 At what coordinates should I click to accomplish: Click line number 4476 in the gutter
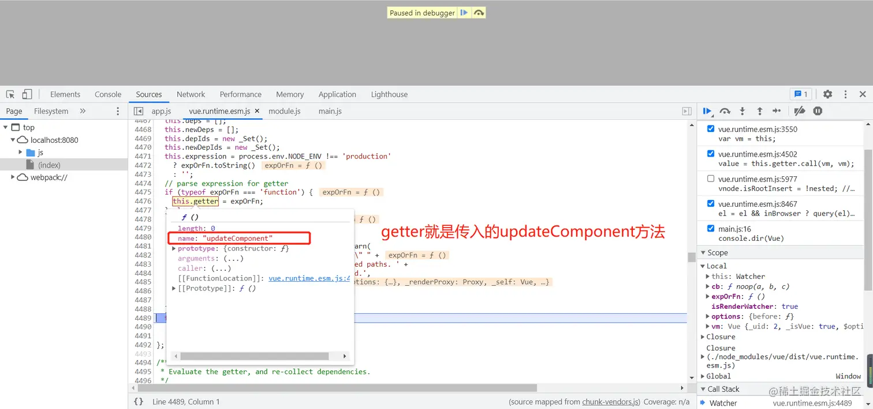point(143,202)
